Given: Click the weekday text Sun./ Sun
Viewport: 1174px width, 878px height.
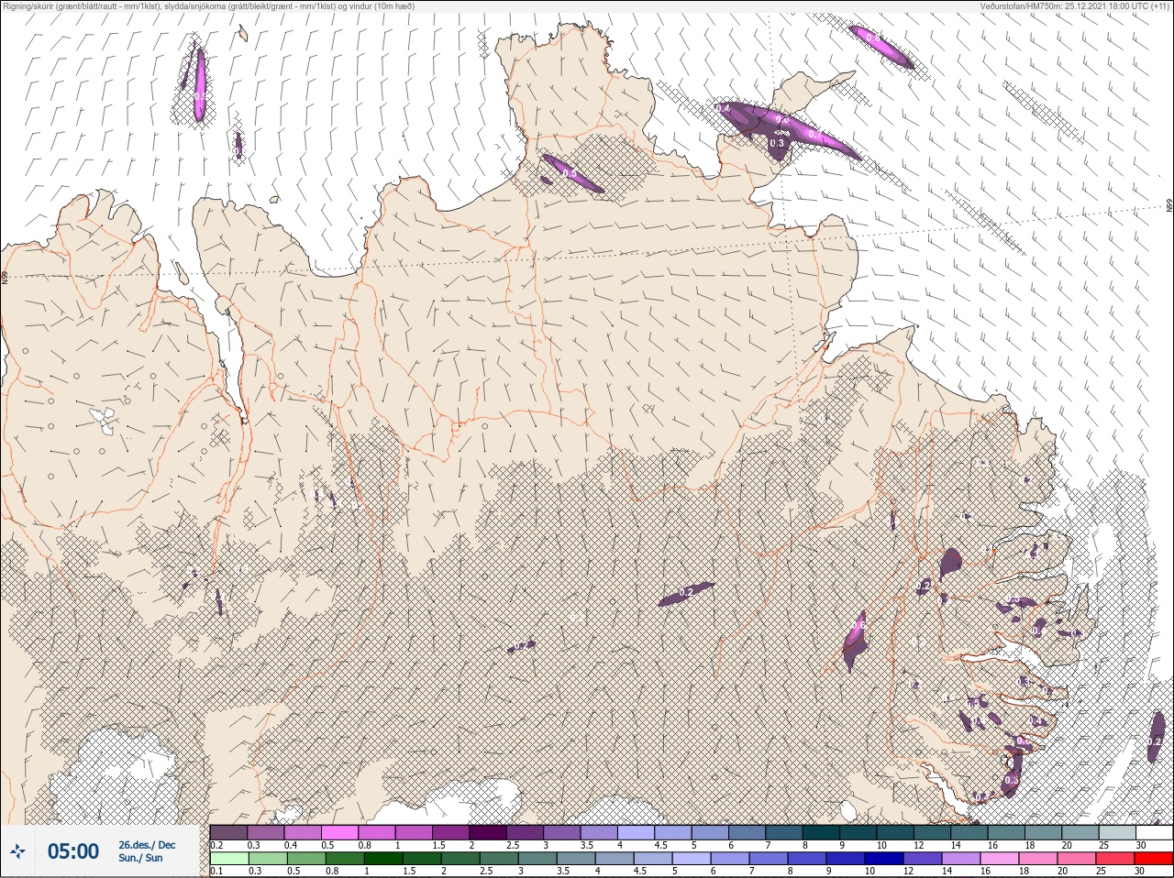Looking at the screenshot, I should point(140,858).
